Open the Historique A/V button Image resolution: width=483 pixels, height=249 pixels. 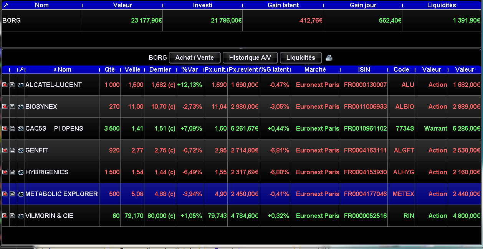pyautogui.click(x=250, y=57)
